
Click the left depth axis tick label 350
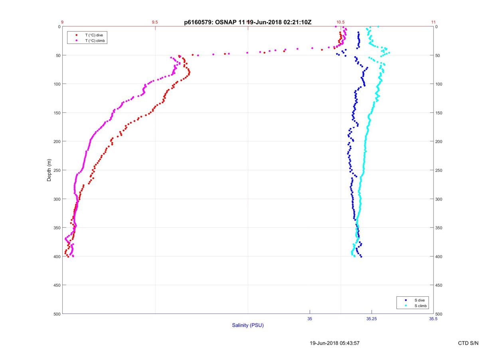[x=57, y=228]
